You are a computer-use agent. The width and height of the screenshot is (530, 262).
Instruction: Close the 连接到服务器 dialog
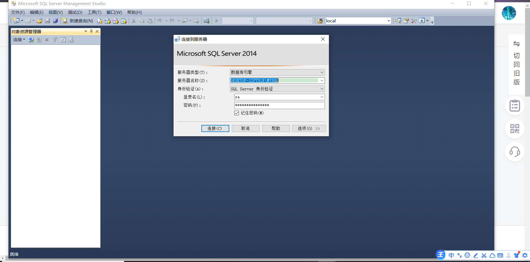point(323,39)
